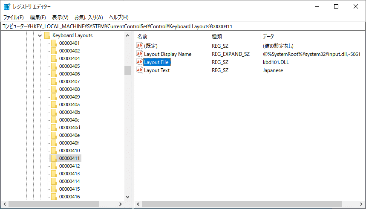The height and width of the screenshot is (209, 366).
Task: Select registry key name 00000411
Action: (69, 158)
